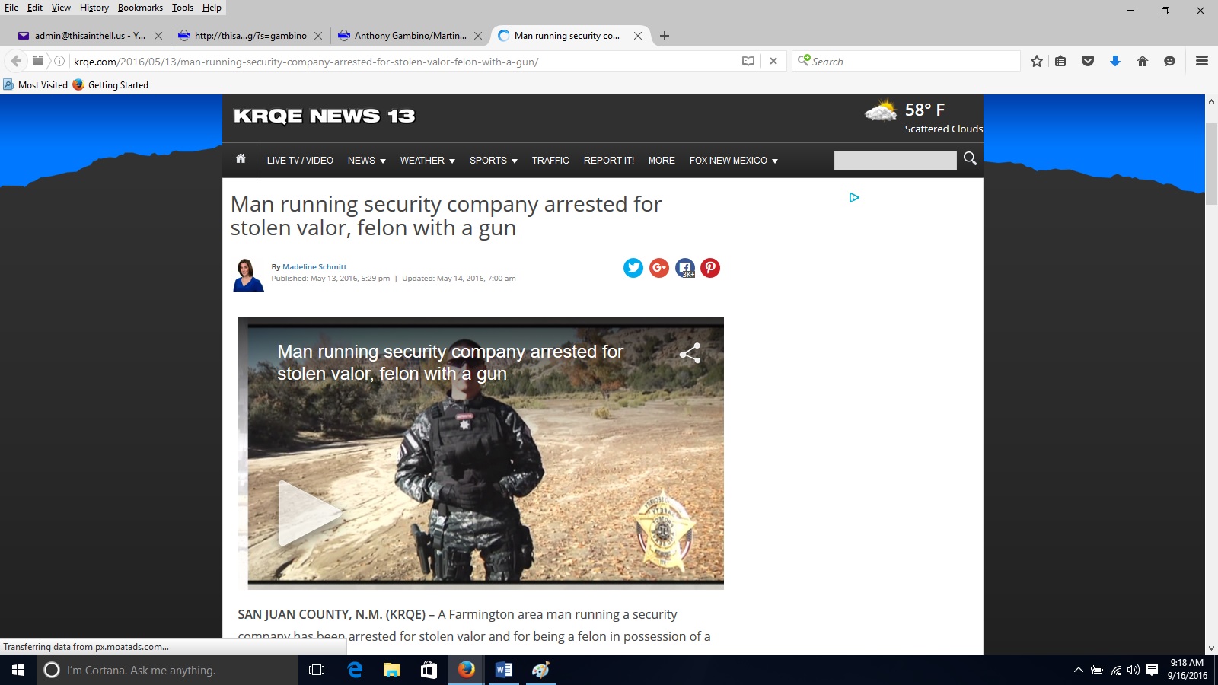This screenshot has width=1218, height=685.
Task: Share article via Facebook icon
Action: (x=685, y=268)
